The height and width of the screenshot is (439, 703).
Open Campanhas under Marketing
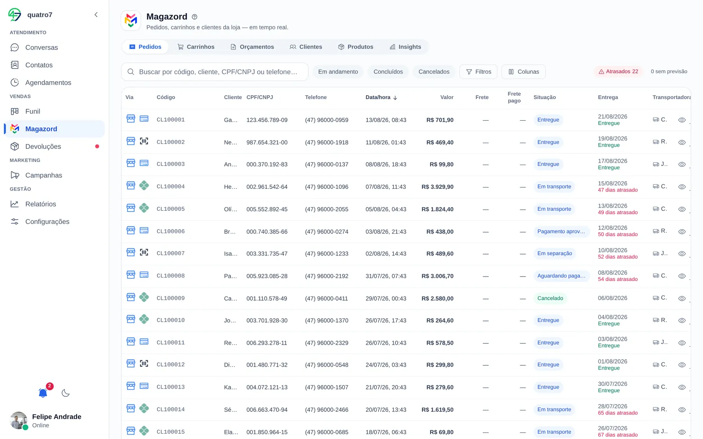click(54, 175)
